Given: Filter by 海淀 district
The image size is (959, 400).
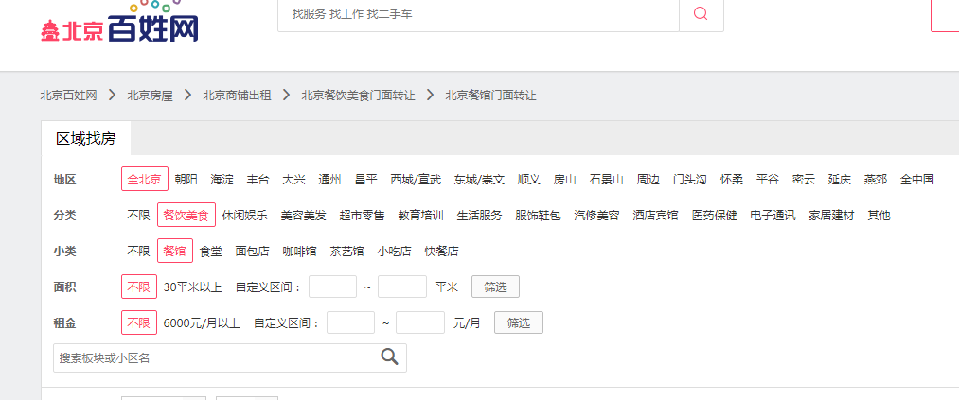Looking at the screenshot, I should [222, 180].
